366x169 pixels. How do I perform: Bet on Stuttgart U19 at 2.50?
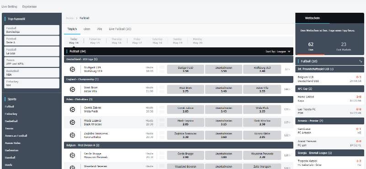186,69
